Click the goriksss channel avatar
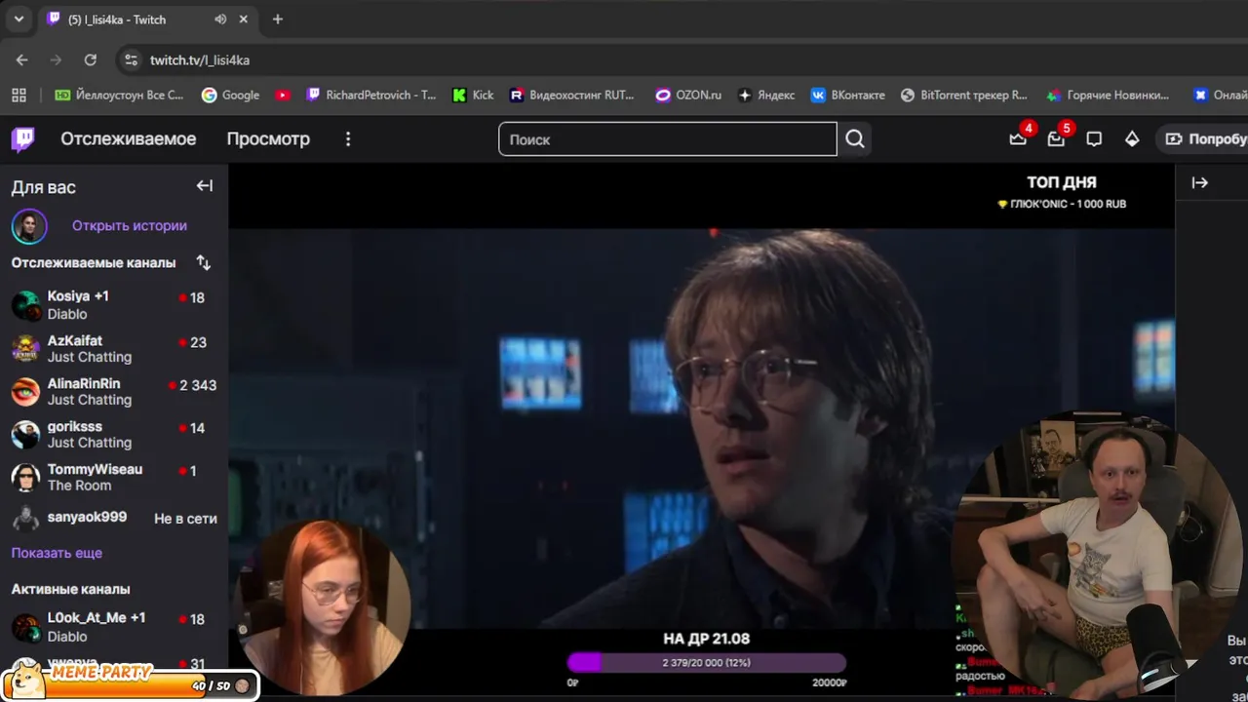The height and width of the screenshot is (702, 1248). pyautogui.click(x=25, y=434)
